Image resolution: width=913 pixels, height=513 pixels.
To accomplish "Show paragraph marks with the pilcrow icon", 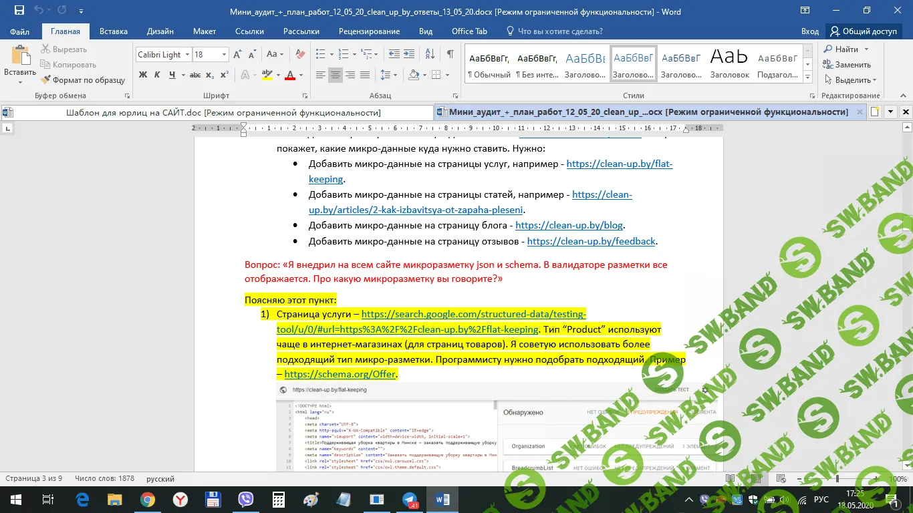I will [450, 54].
